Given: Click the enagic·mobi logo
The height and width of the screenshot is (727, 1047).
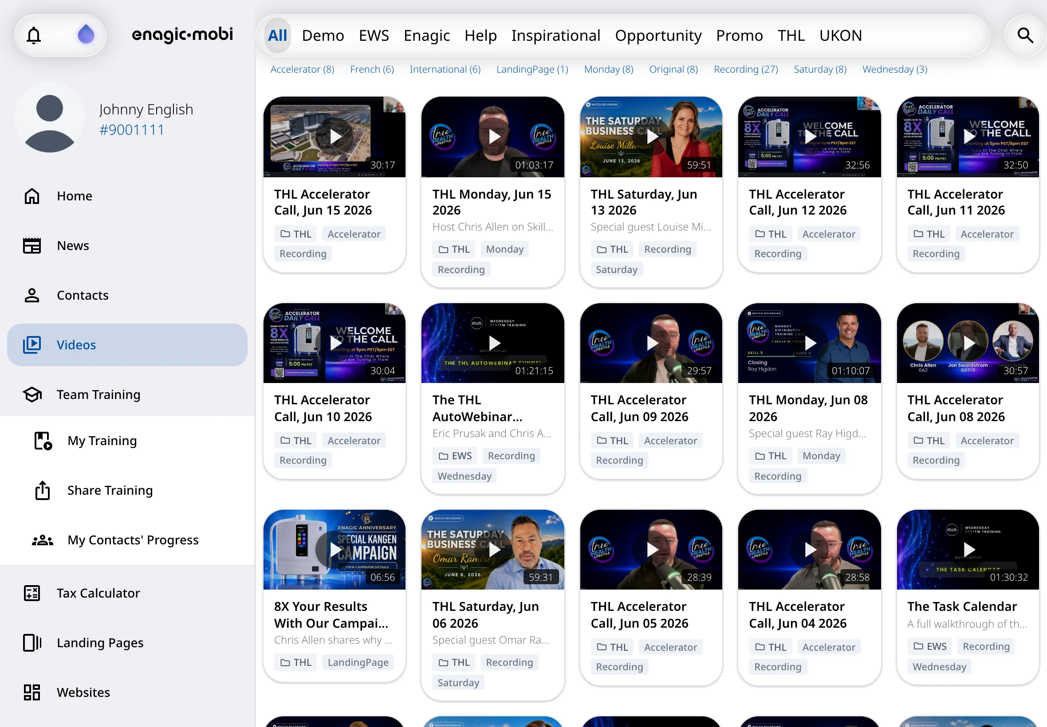Looking at the screenshot, I should click(182, 35).
